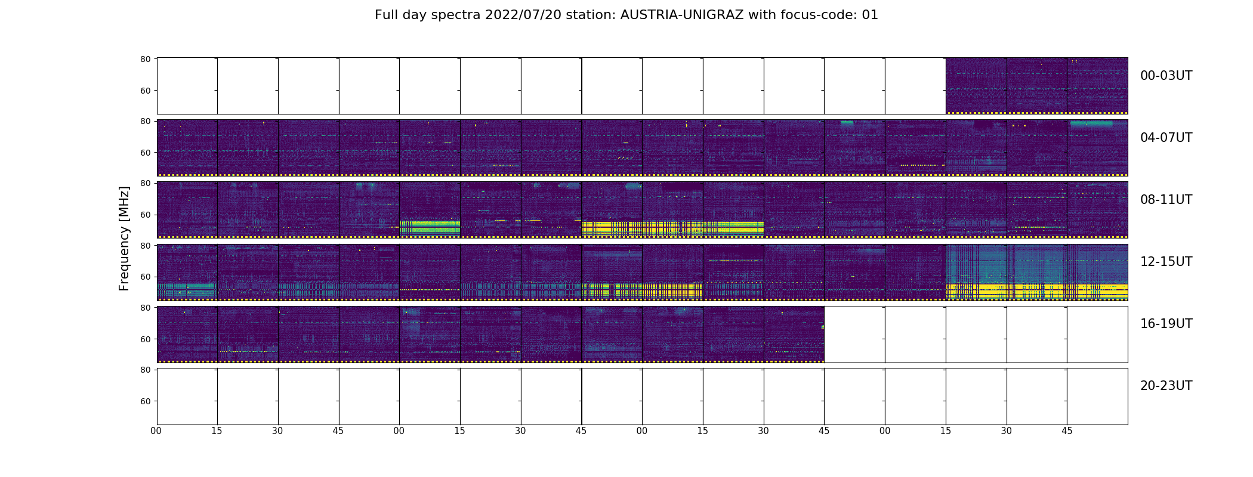This screenshot has height=477, width=1253.
Task: Select the 80 tick of the 20-23UT row
Action: [x=145, y=369]
